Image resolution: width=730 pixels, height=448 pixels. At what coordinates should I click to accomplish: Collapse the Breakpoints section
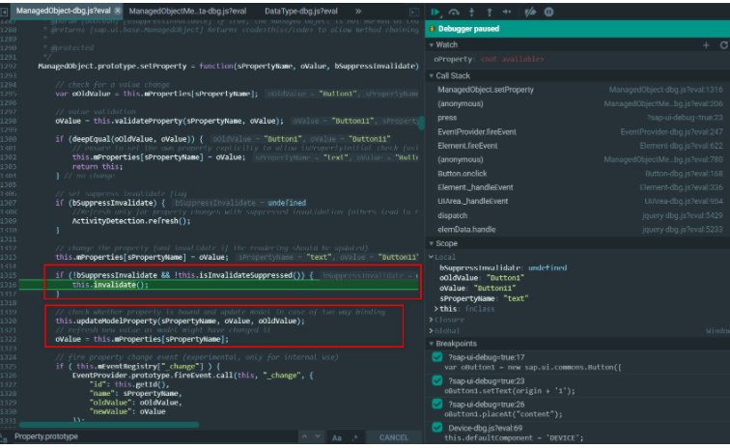pyautogui.click(x=432, y=344)
